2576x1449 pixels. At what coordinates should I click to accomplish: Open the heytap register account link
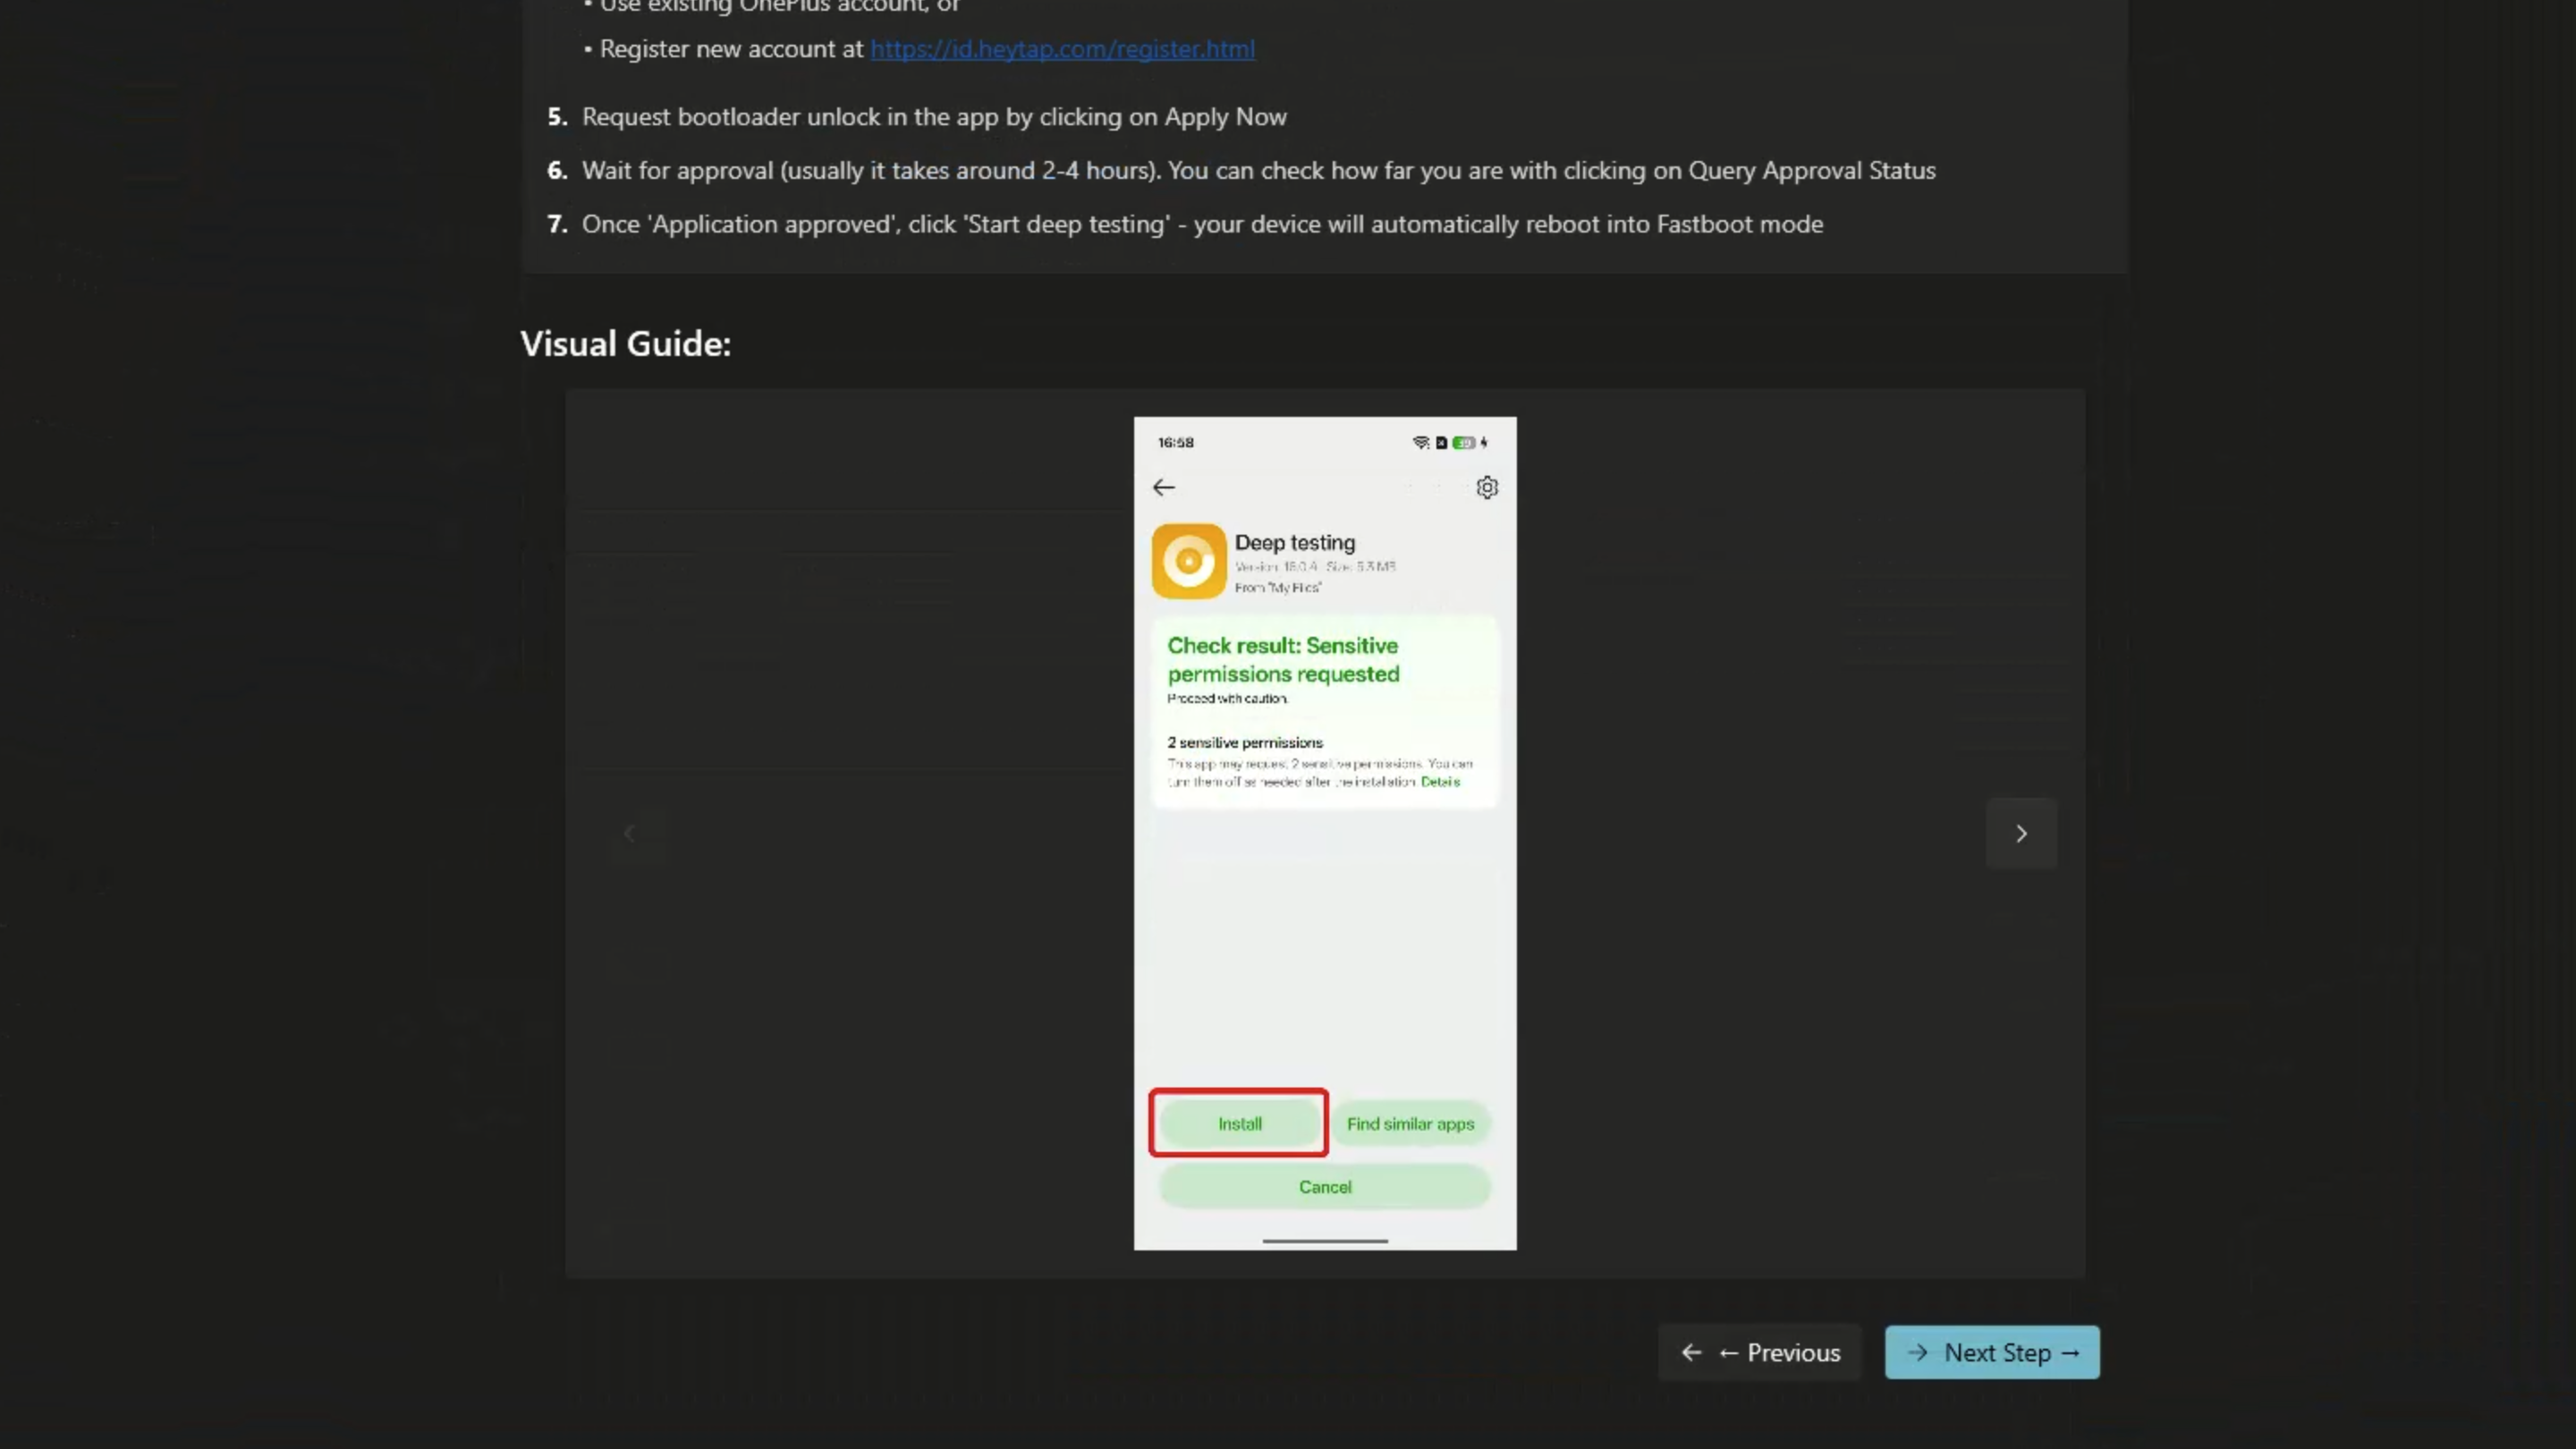1062,49
